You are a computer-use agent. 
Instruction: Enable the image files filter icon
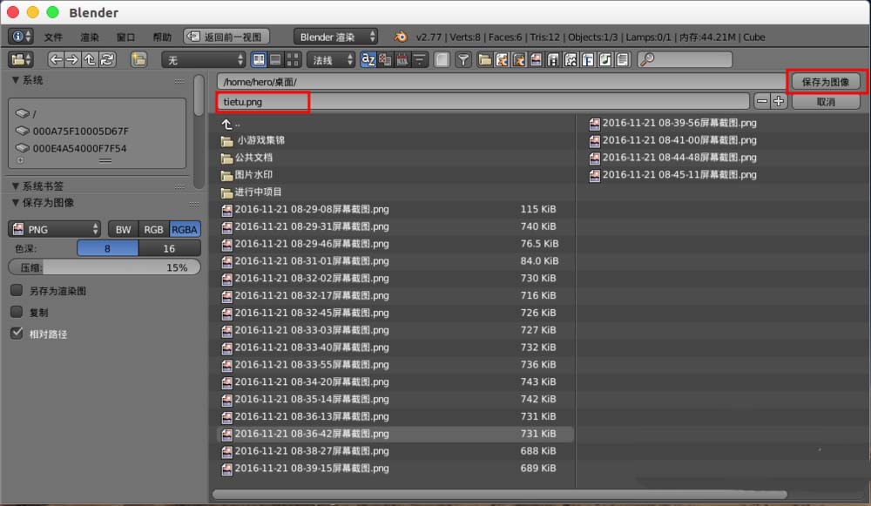point(536,59)
